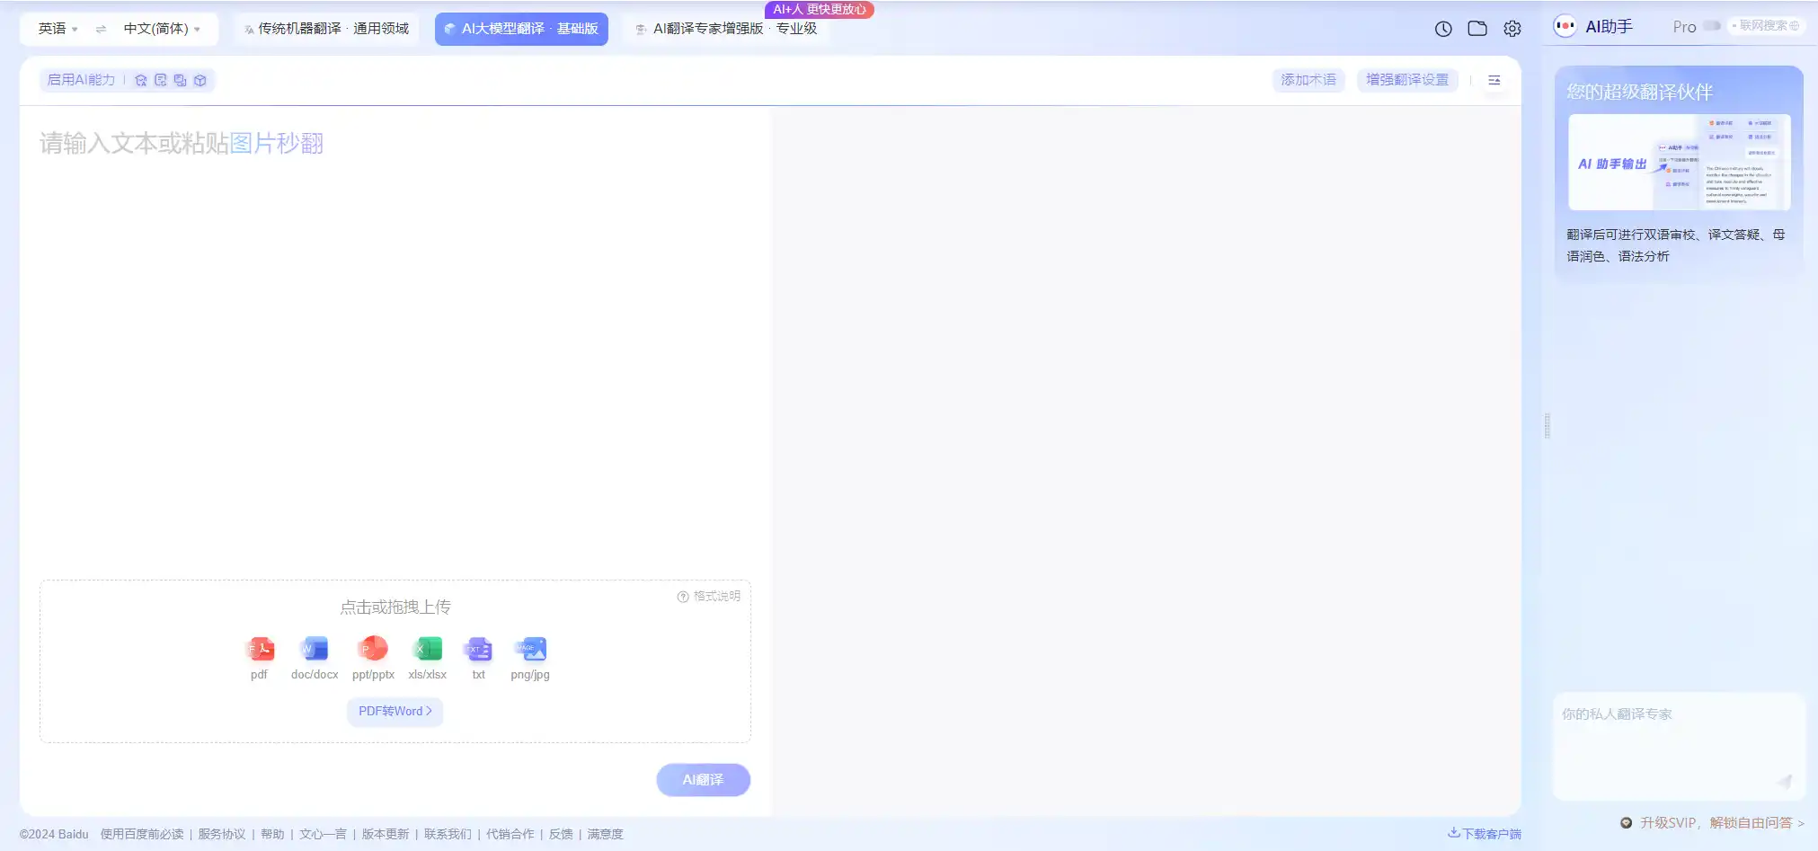Click the AI翻译 translate button
The width and height of the screenshot is (1818, 851).
click(703, 780)
